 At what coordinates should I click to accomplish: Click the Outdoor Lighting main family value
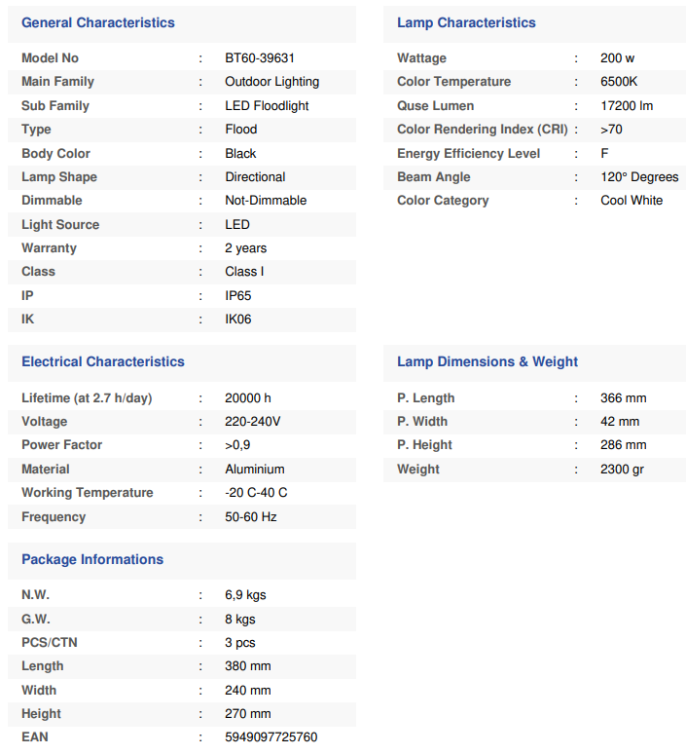pyautogui.click(x=271, y=82)
